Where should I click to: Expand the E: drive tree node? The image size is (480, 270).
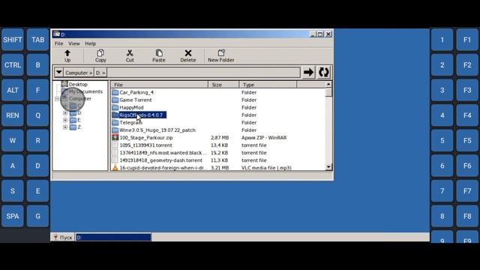click(65, 120)
